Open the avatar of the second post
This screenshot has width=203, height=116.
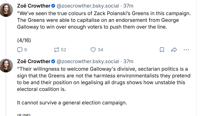click(7, 65)
